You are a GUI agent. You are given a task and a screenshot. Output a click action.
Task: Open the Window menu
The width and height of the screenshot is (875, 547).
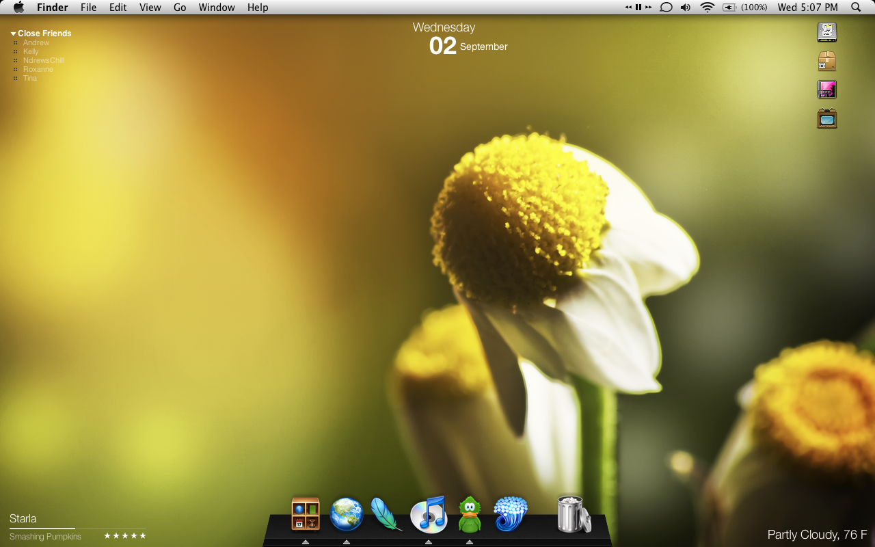(217, 8)
